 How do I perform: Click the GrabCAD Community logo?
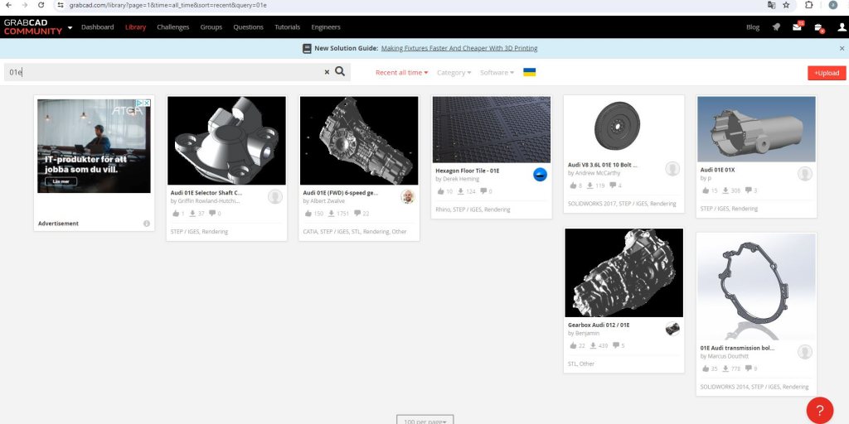(x=32, y=27)
